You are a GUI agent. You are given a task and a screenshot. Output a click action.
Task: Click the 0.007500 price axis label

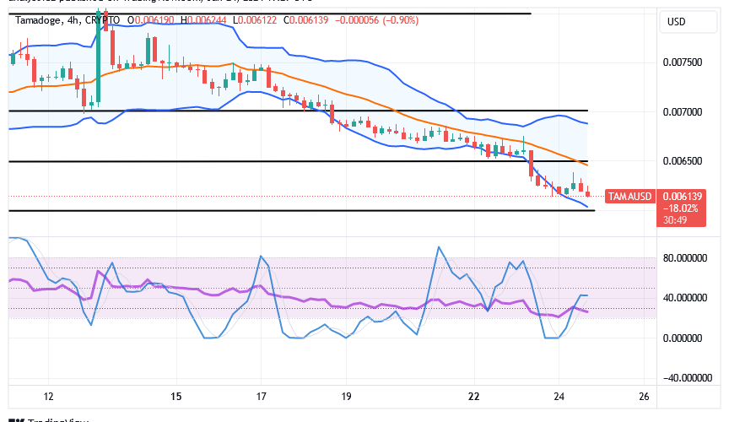coord(682,62)
